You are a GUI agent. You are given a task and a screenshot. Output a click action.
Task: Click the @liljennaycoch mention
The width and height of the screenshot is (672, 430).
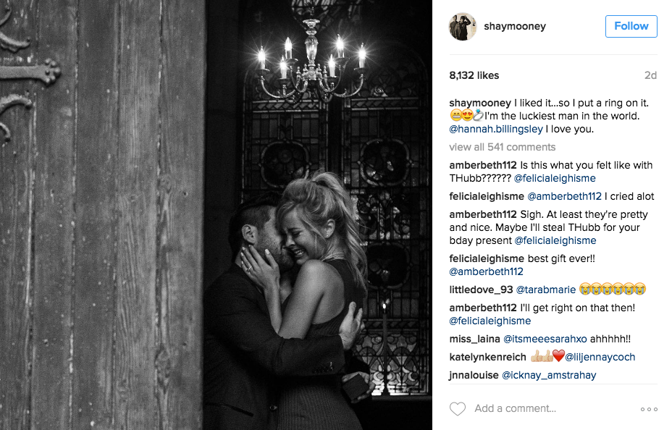click(x=600, y=357)
